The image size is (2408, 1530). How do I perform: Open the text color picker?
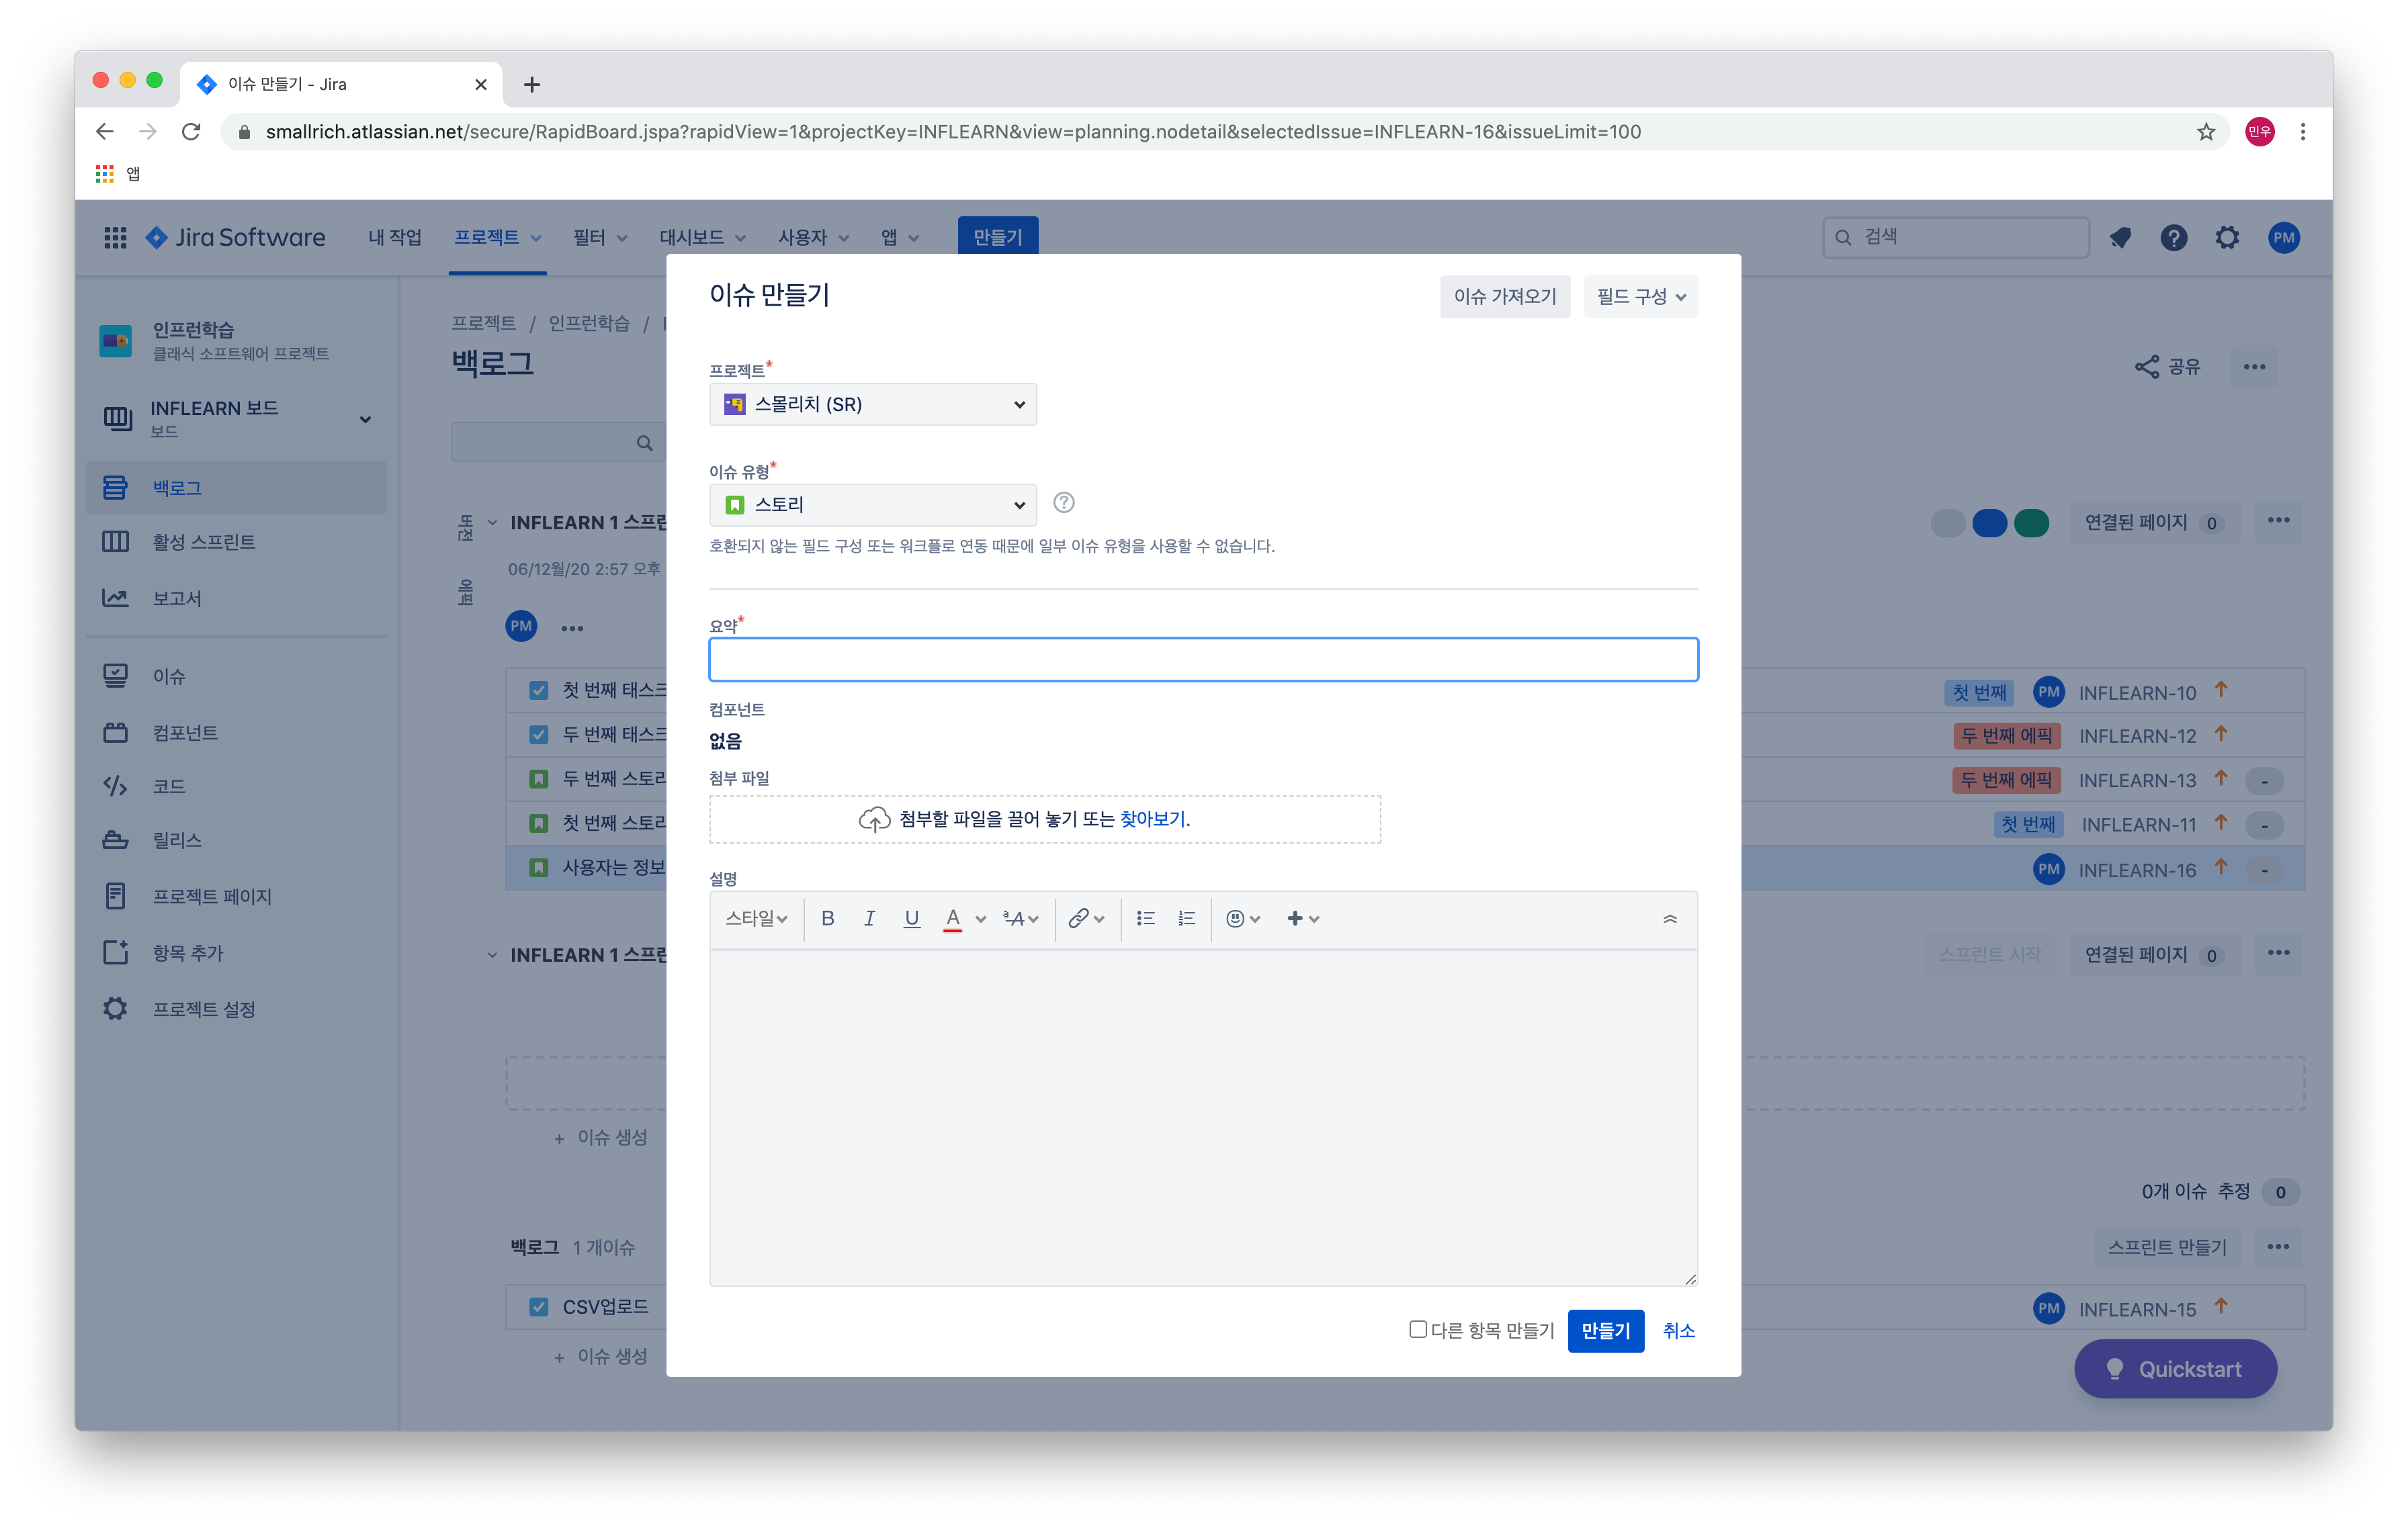(980, 918)
